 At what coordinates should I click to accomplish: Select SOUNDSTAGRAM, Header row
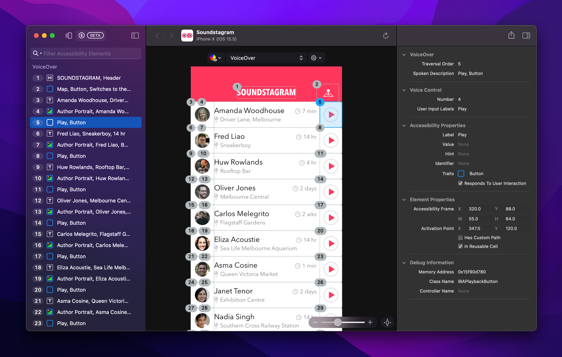tap(86, 78)
